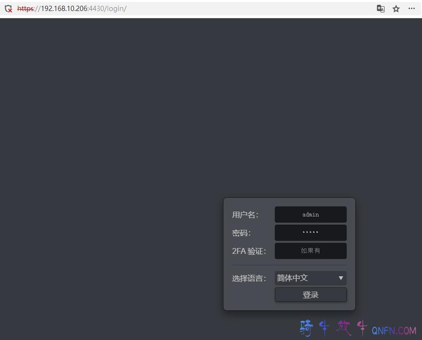
Task: Select the 2FA 验证 label
Action: coord(249,251)
